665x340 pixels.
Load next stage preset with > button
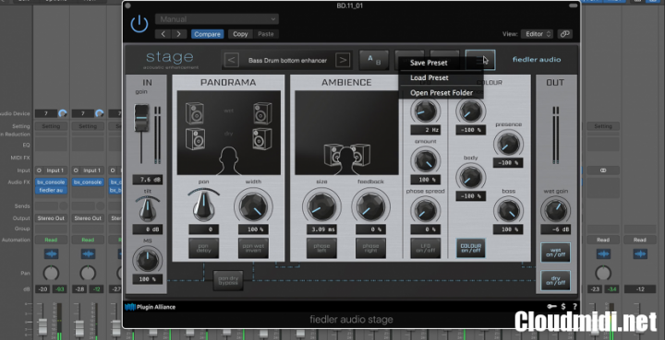[343, 61]
